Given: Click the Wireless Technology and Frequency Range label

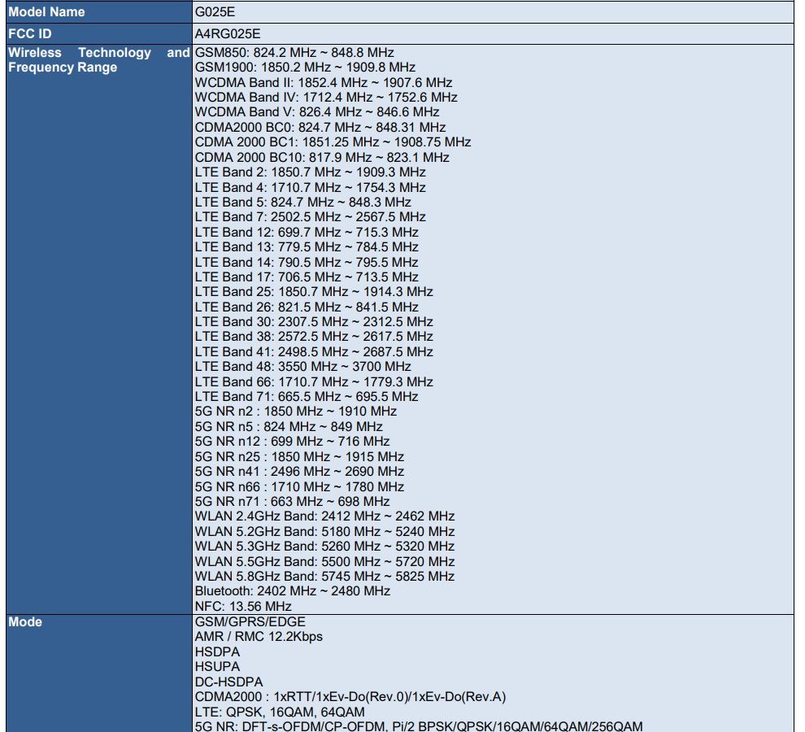Looking at the screenshot, I should click(98, 60).
